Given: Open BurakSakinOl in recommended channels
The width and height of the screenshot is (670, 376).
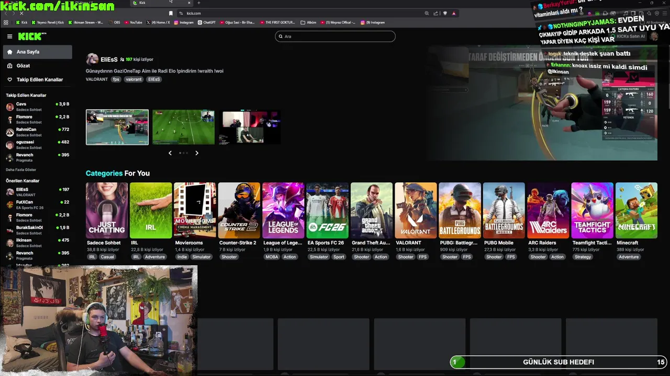Looking at the screenshot, I should click(37, 230).
